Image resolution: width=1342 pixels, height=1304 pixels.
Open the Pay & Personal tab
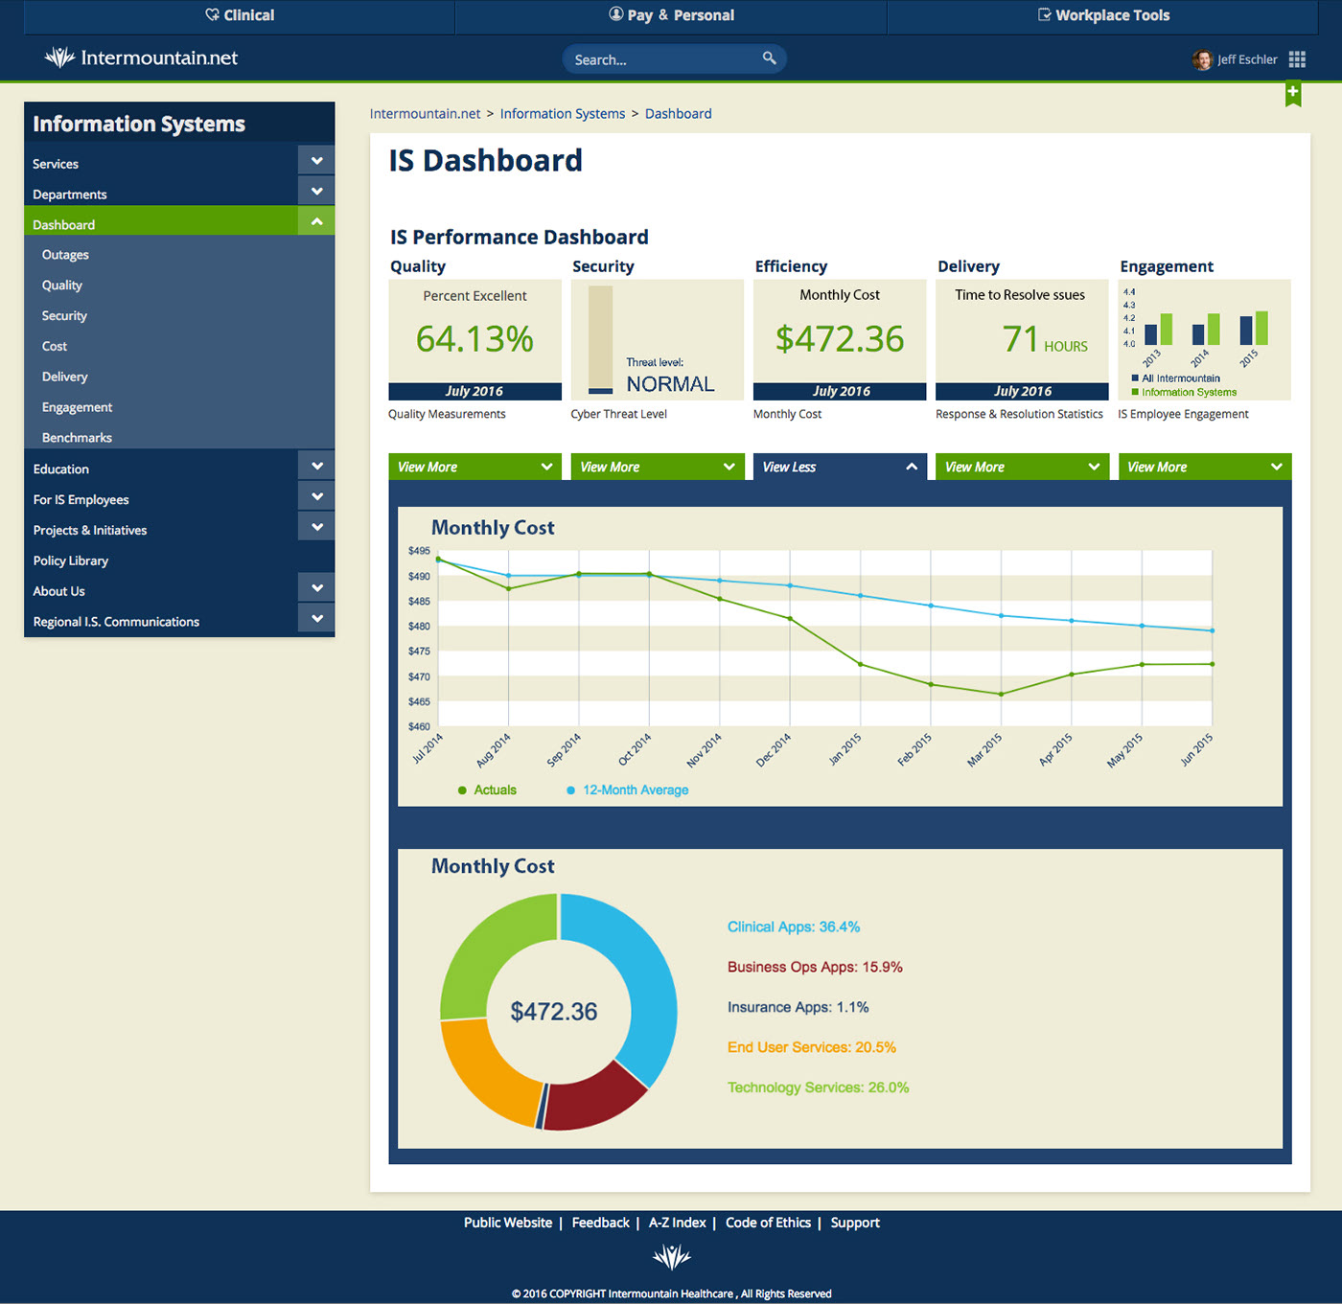coord(671,15)
